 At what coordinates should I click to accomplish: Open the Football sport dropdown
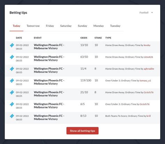click(146, 13)
